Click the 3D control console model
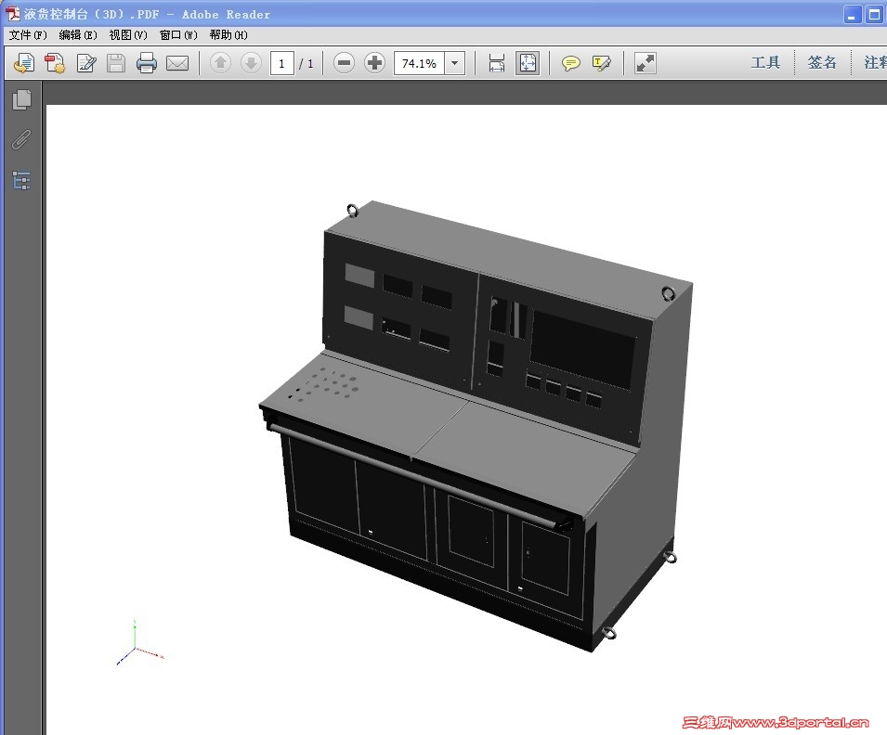Screen dimensions: 887x735 coord(476,425)
